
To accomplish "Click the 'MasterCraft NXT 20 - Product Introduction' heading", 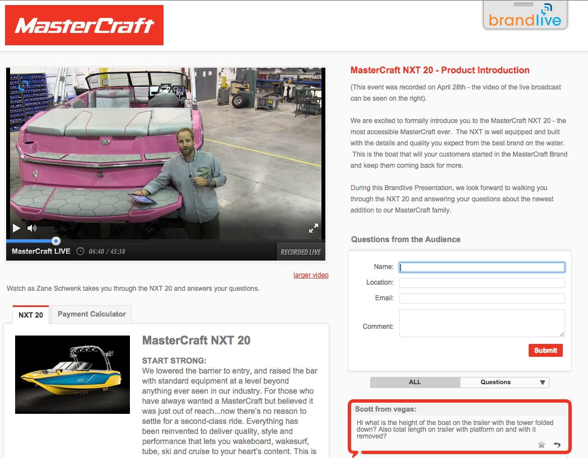I will [440, 70].
